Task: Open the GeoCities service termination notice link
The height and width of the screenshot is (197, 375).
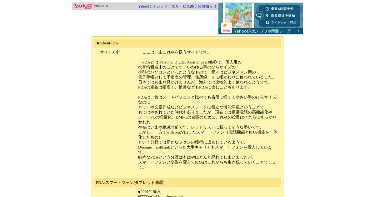Action: (177, 6)
